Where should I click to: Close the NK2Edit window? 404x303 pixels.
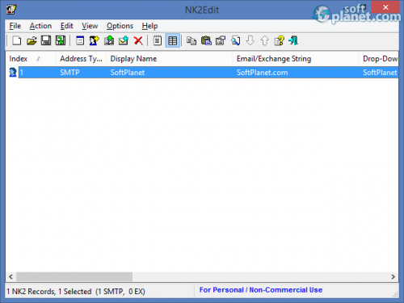tap(385, 7)
